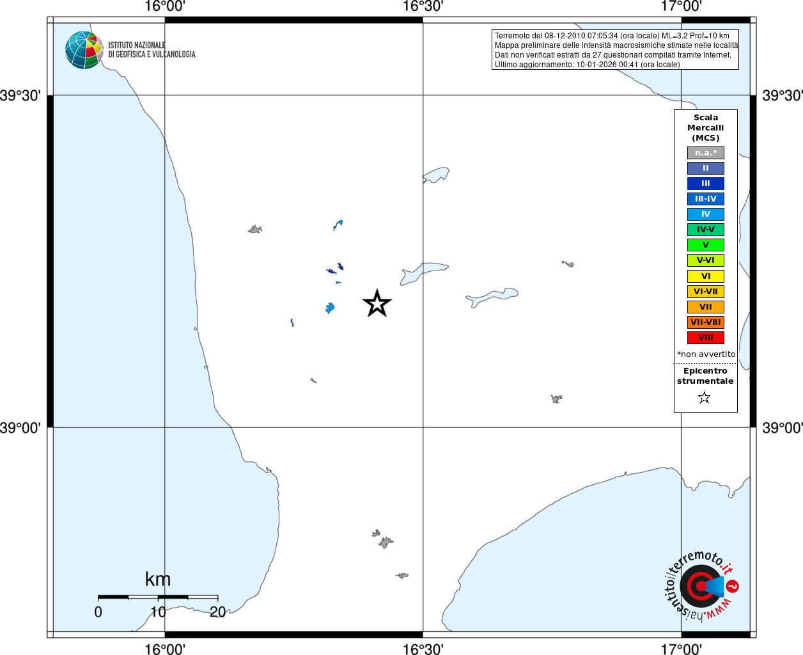
Task: Click the large lake east of the epicenter
Action: pyautogui.click(x=491, y=297)
